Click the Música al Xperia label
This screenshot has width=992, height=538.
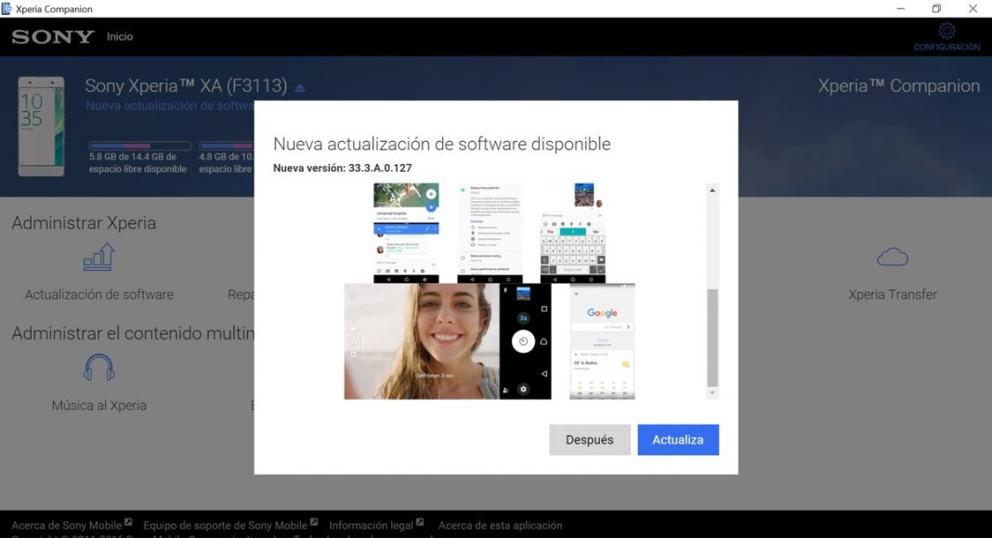(98, 405)
